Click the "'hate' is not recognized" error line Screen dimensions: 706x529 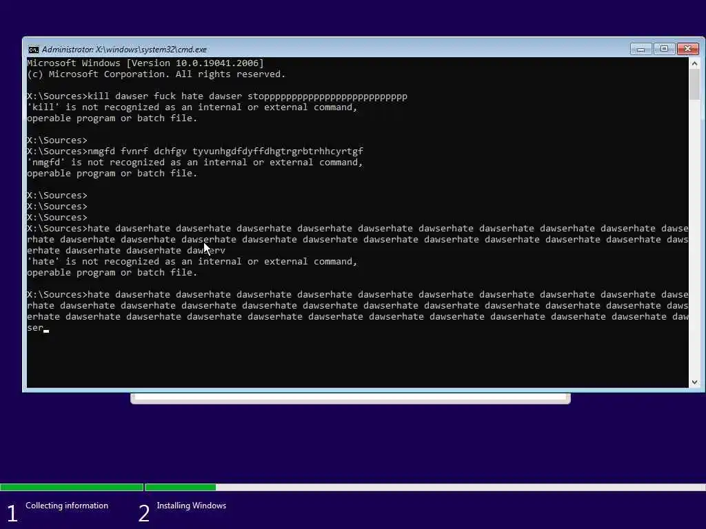pyautogui.click(x=192, y=261)
